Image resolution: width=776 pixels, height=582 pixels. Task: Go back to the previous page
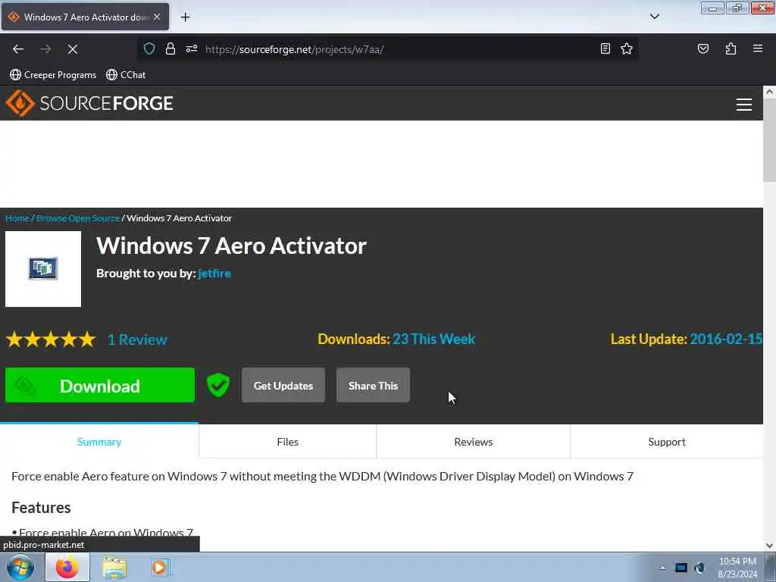(18, 49)
